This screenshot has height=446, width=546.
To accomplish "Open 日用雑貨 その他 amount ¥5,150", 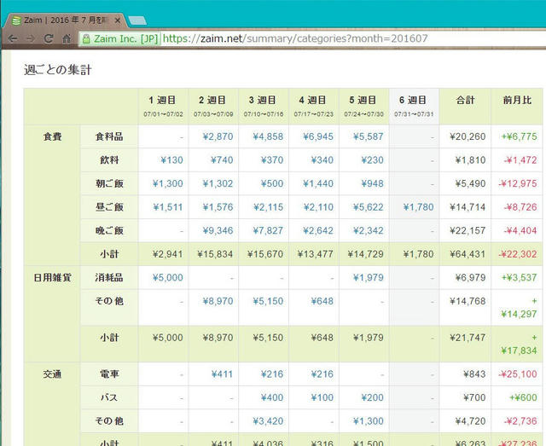I will click(x=268, y=301).
